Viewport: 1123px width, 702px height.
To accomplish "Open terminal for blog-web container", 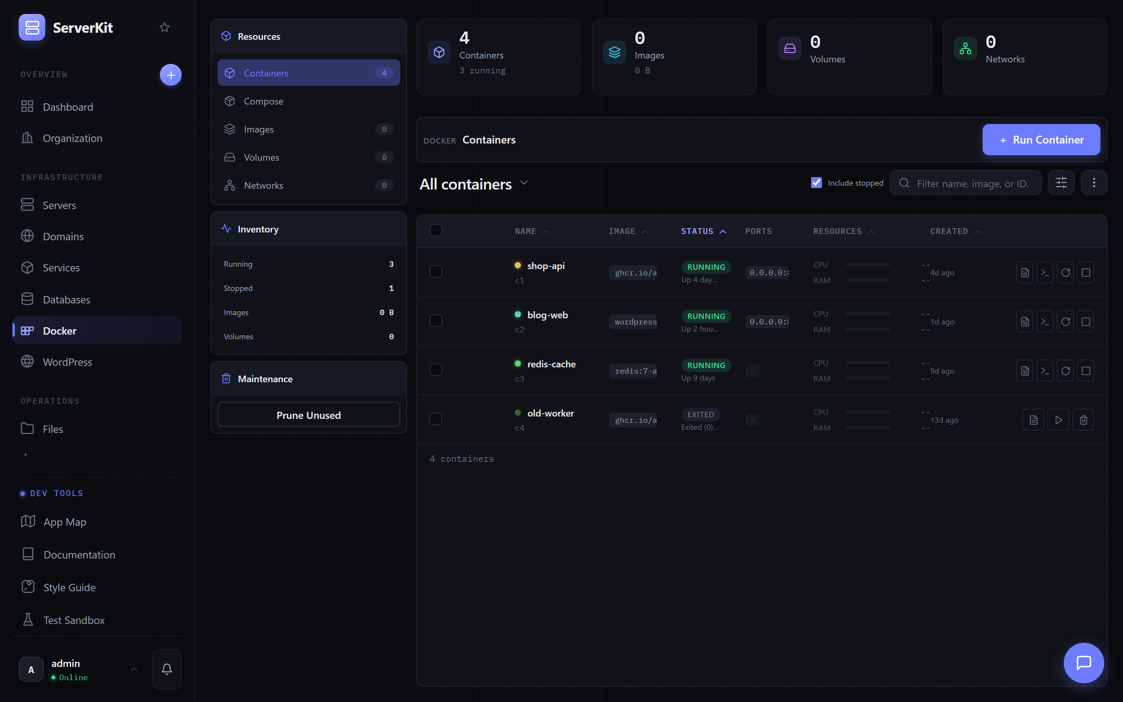I will tap(1045, 322).
